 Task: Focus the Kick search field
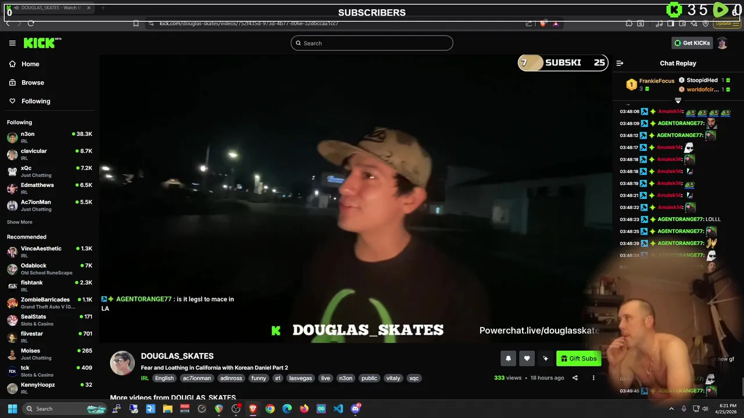click(x=372, y=43)
